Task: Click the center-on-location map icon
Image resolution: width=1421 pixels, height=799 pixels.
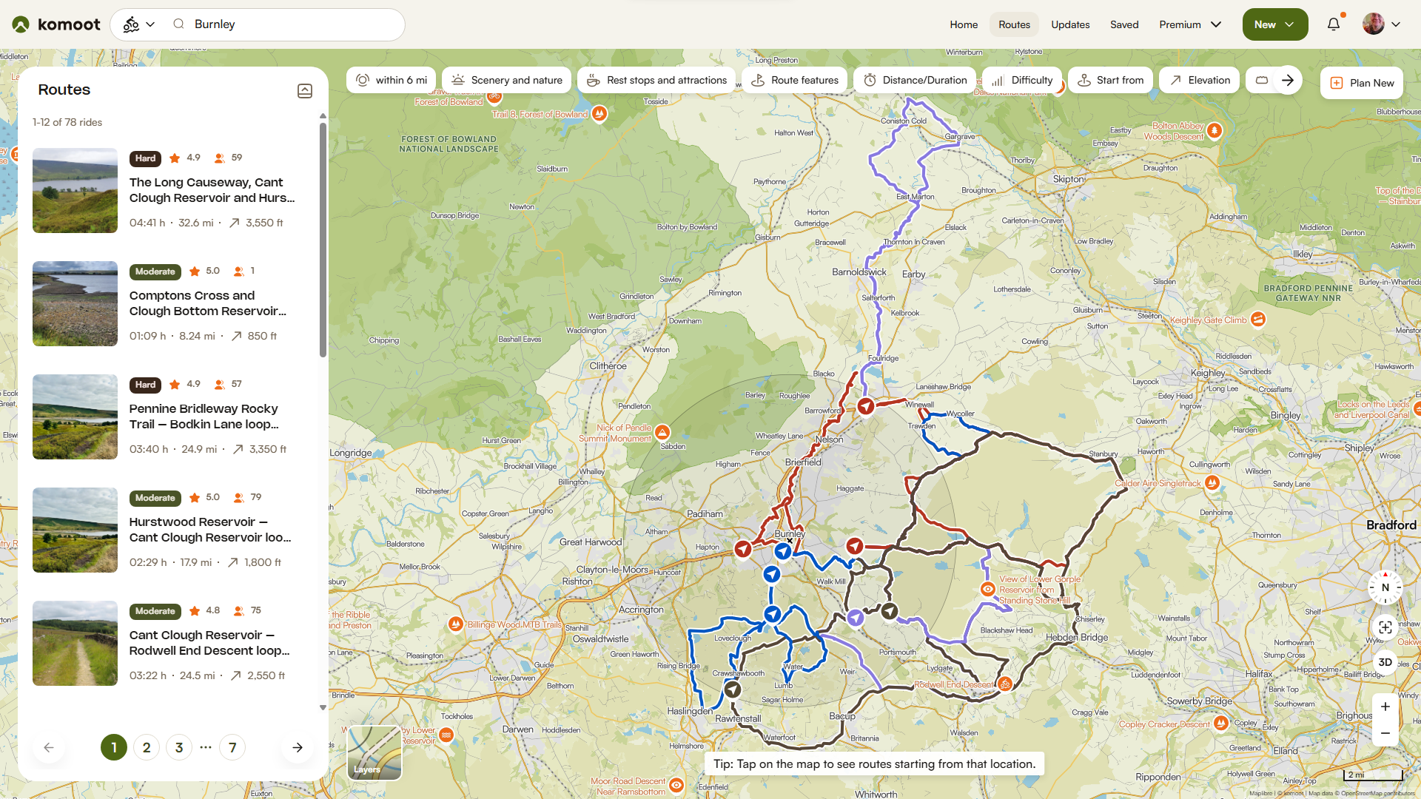Action: pos(1385,627)
